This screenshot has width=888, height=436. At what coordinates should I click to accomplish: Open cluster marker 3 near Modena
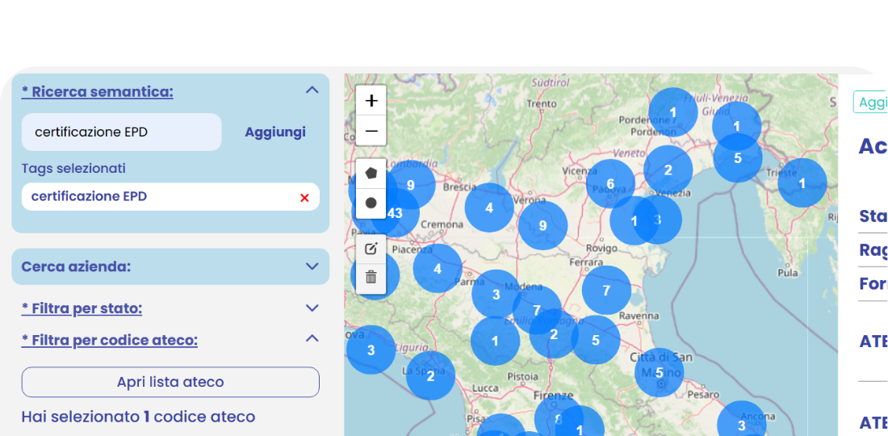(x=496, y=294)
